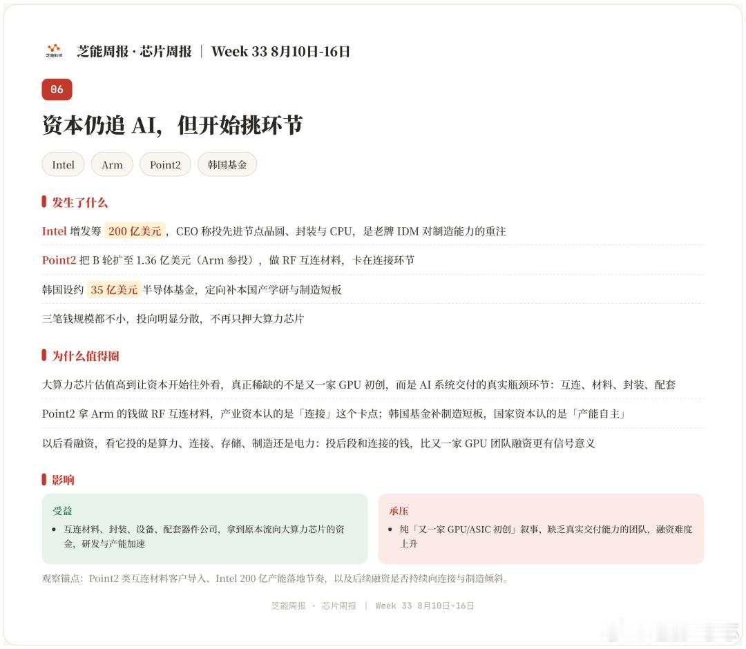Click the 芝能科技 logo icon

(54, 50)
